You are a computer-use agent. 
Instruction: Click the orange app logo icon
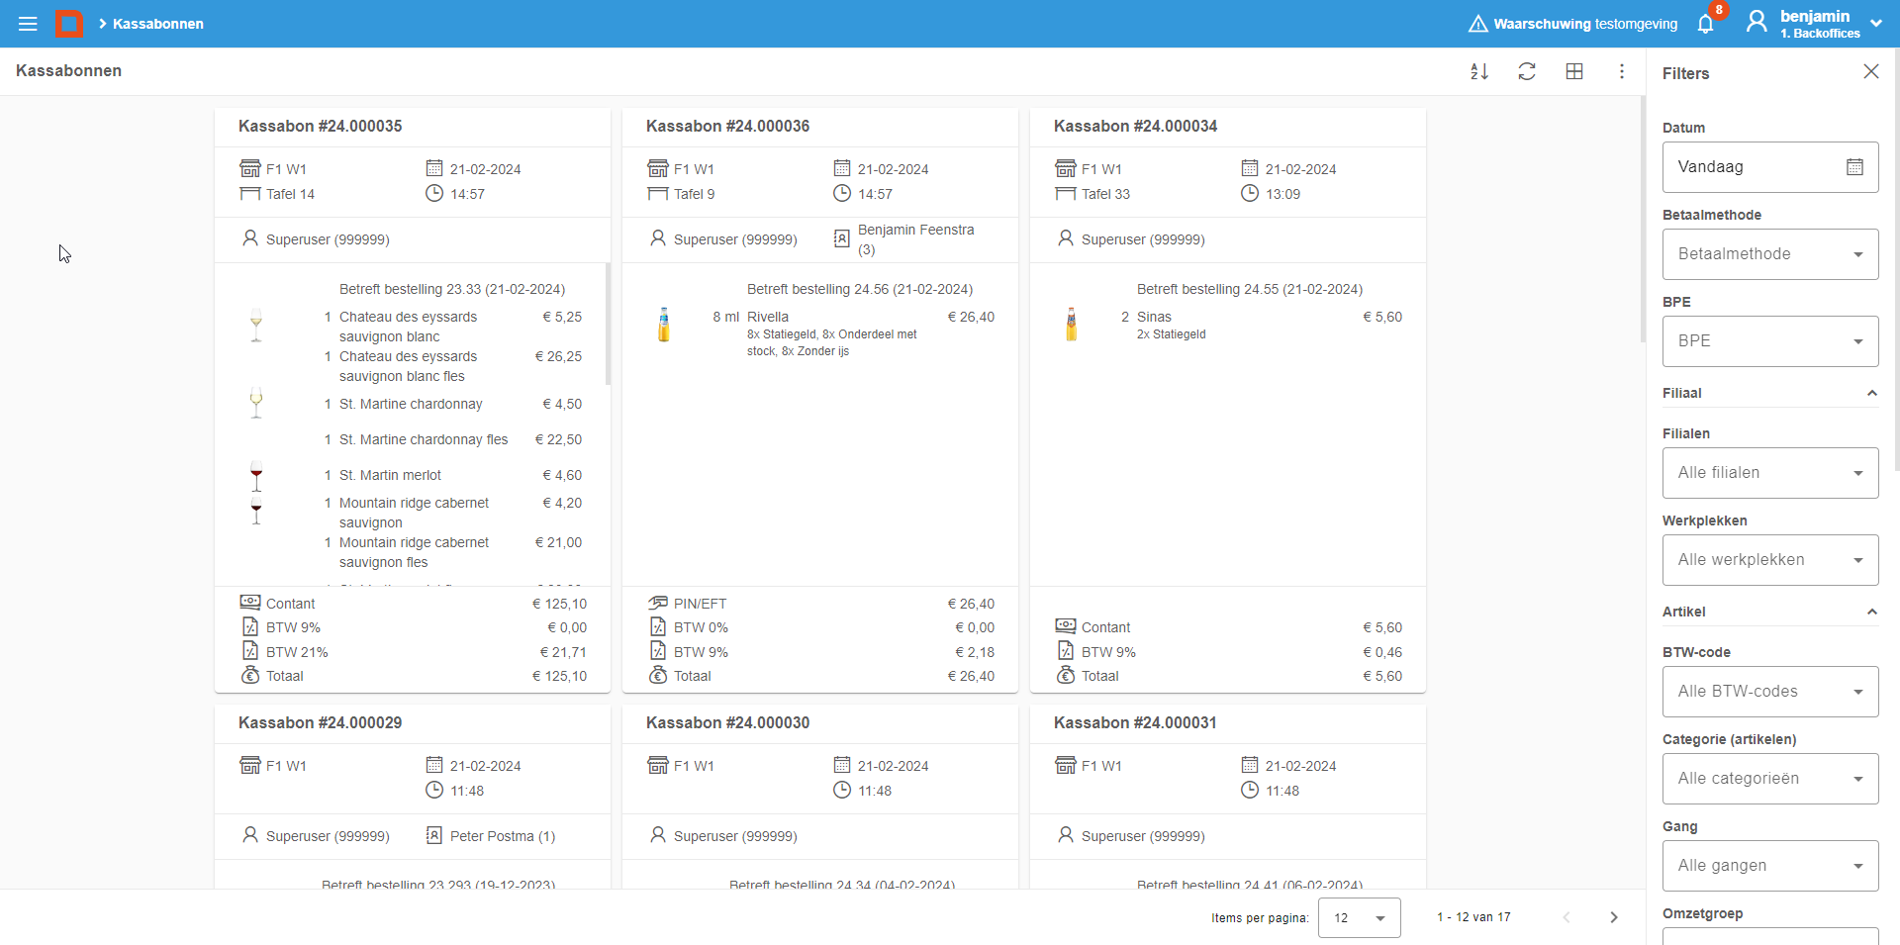point(68,24)
